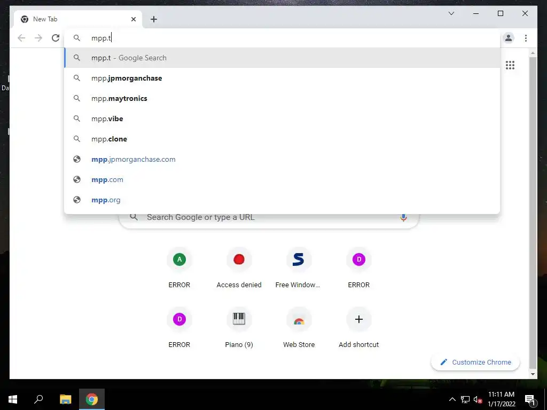Viewport: 547px width, 410px height.
Task: Click the browser back arrow
Action: [21, 38]
